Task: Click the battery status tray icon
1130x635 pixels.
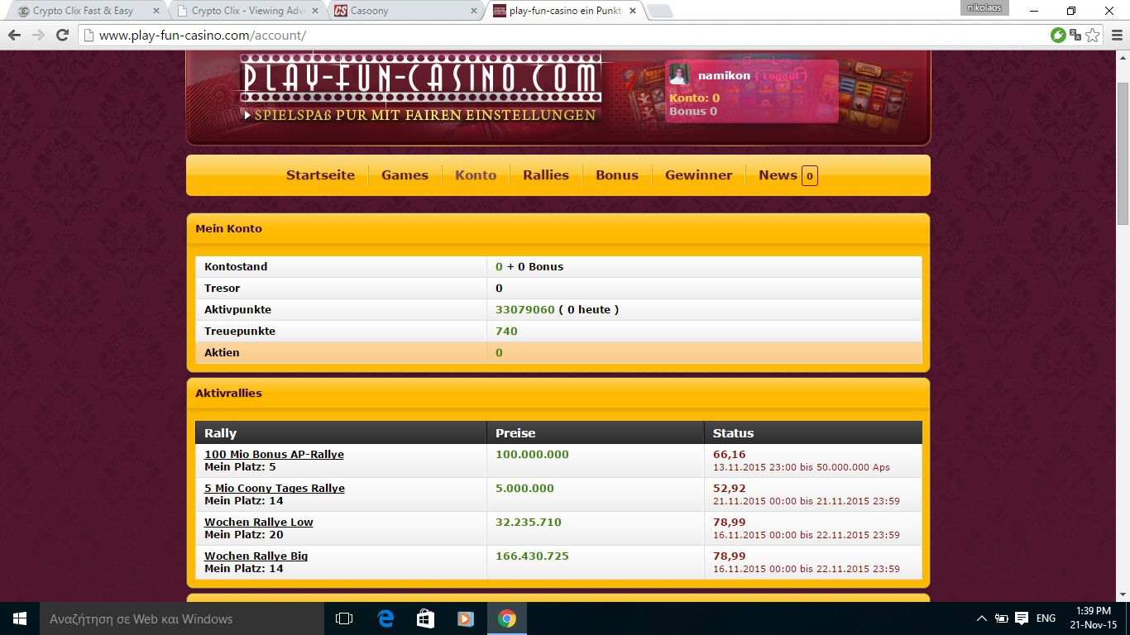Action: point(1001,618)
